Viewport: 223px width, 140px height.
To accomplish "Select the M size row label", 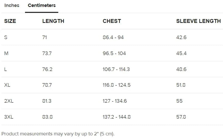I will 6,53.
